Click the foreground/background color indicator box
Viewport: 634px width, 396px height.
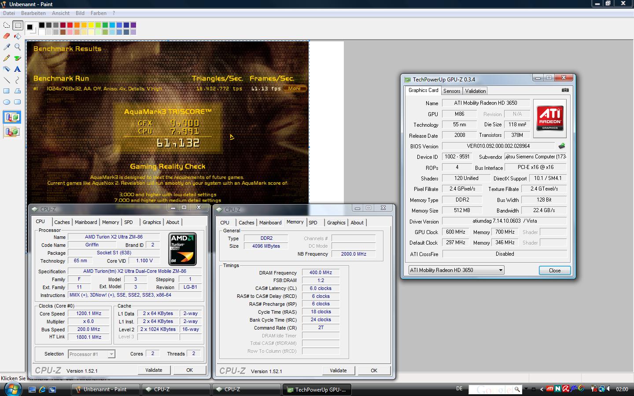click(31, 29)
